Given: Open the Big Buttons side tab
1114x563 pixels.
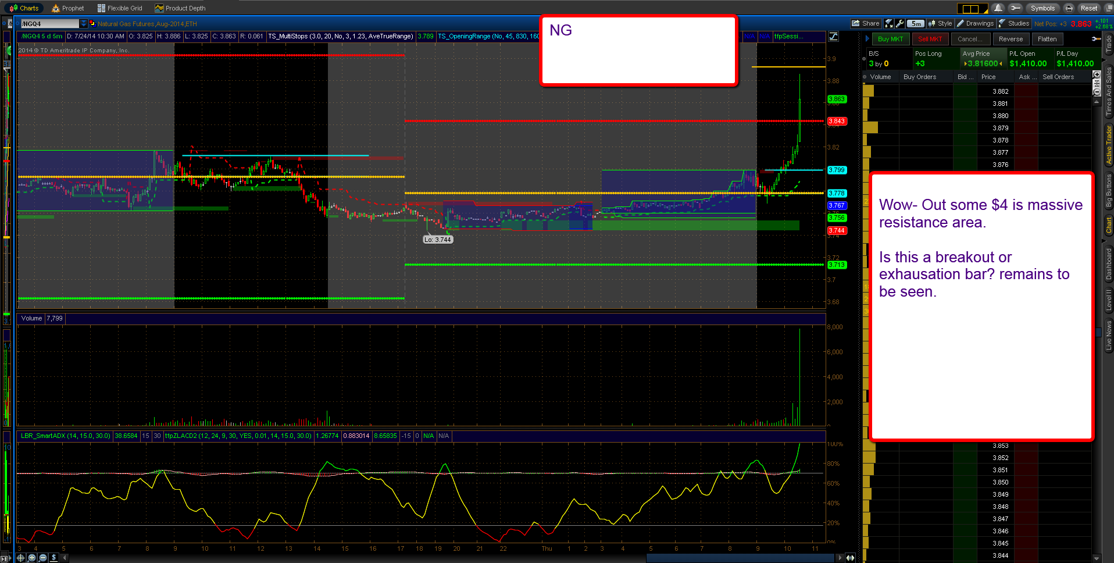Looking at the screenshot, I should point(1108,190).
